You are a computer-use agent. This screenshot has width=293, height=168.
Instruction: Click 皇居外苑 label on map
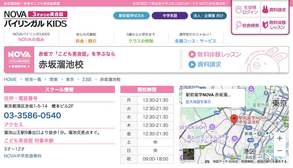(x=261, y=105)
